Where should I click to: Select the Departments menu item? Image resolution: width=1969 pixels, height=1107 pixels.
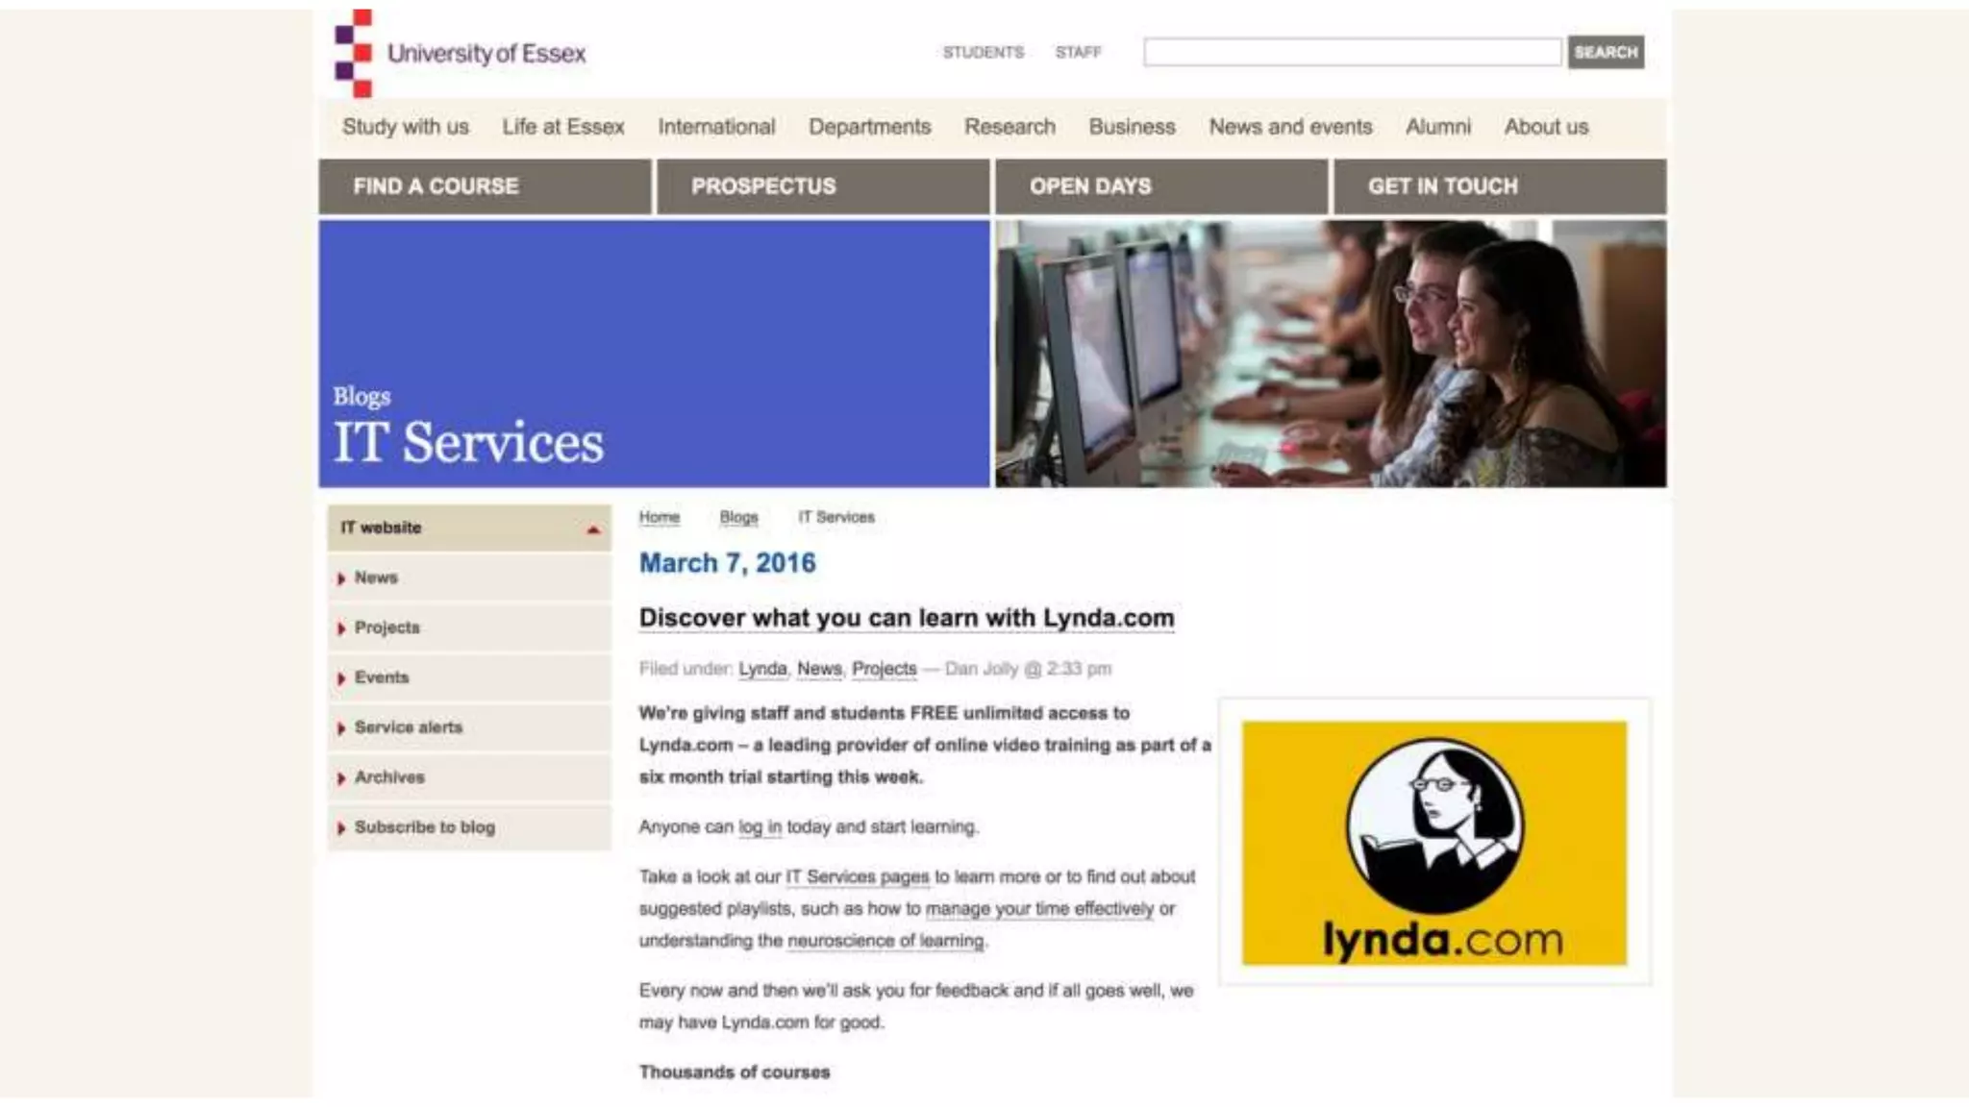click(869, 127)
